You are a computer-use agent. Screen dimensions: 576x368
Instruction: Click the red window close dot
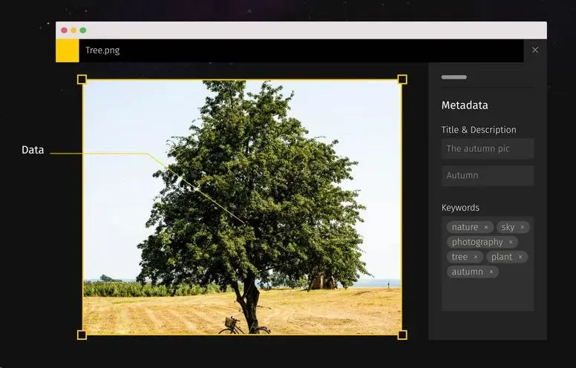pyautogui.click(x=64, y=30)
